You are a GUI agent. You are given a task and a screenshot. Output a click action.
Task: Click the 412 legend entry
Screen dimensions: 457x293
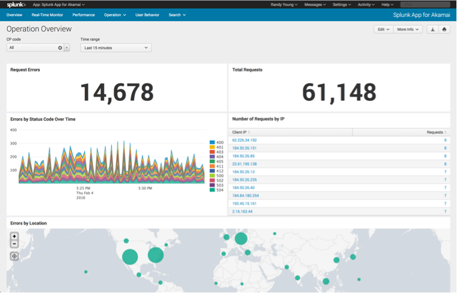pyautogui.click(x=216, y=171)
